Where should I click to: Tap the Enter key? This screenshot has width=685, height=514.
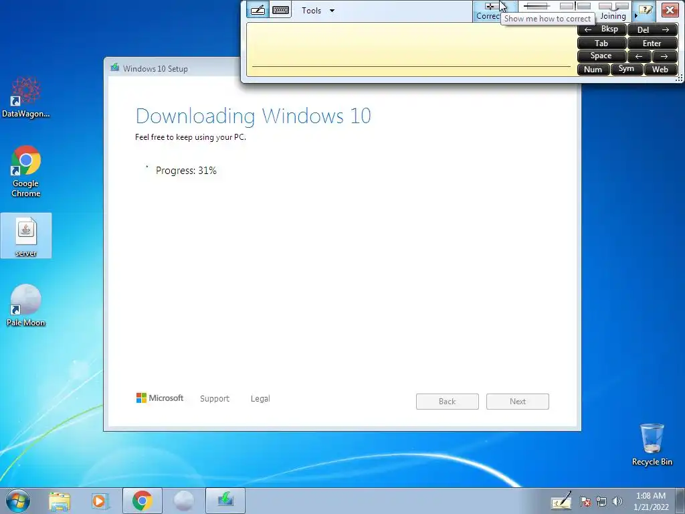pos(653,43)
